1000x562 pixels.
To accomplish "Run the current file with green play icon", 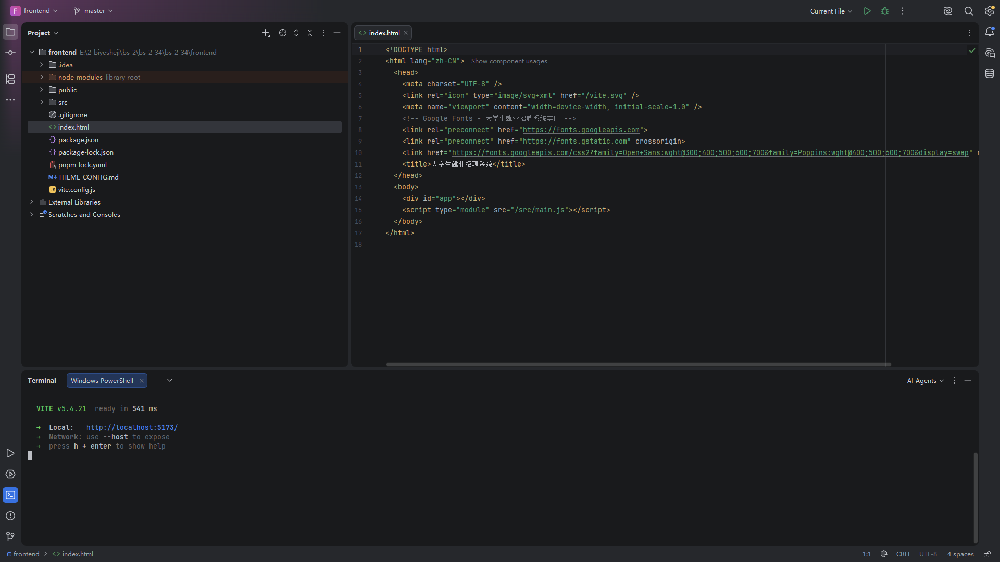I will (867, 11).
